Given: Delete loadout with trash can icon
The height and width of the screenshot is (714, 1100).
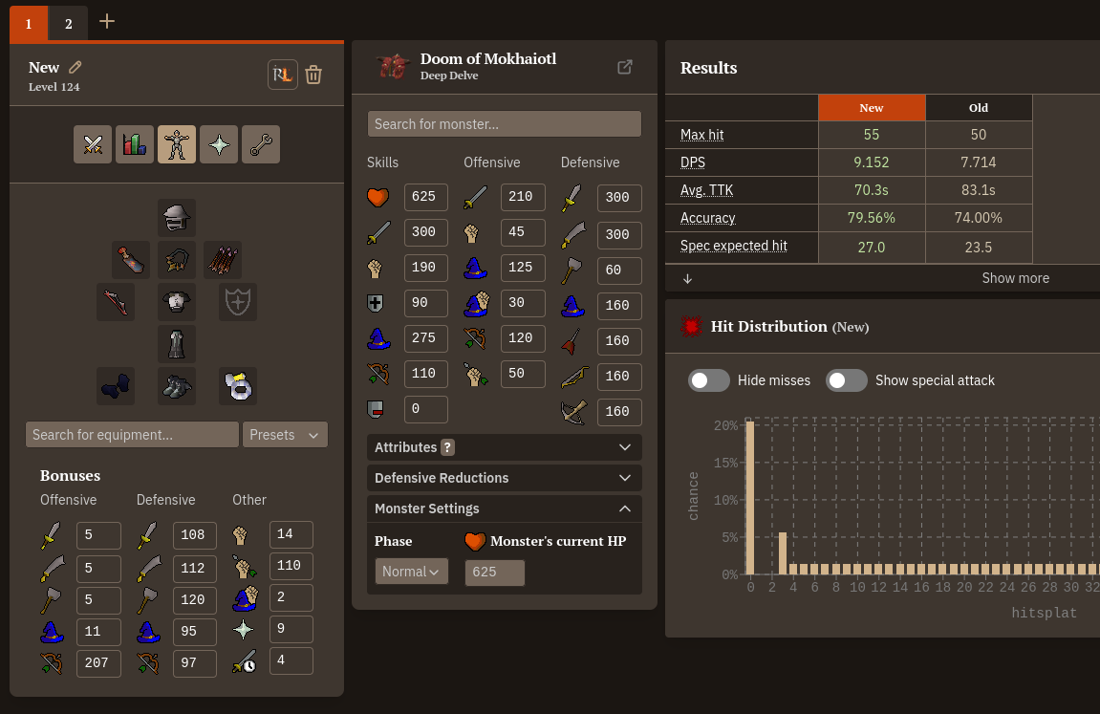Looking at the screenshot, I should [313, 75].
